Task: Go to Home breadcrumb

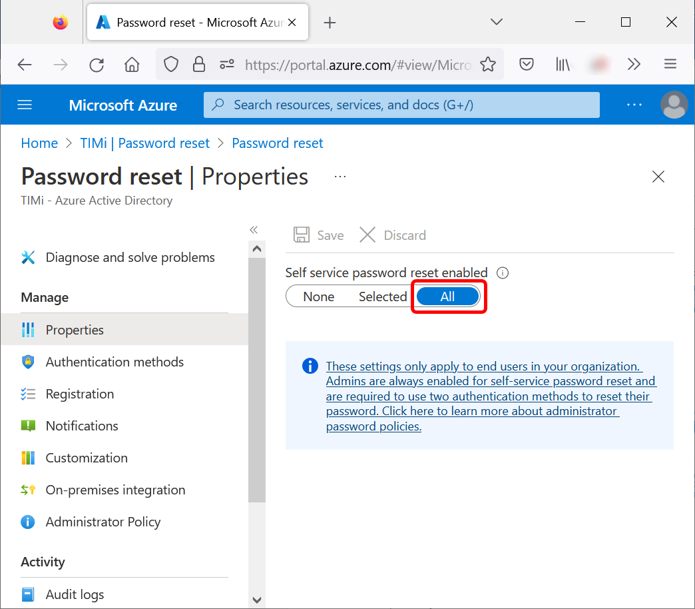Action: coord(39,143)
